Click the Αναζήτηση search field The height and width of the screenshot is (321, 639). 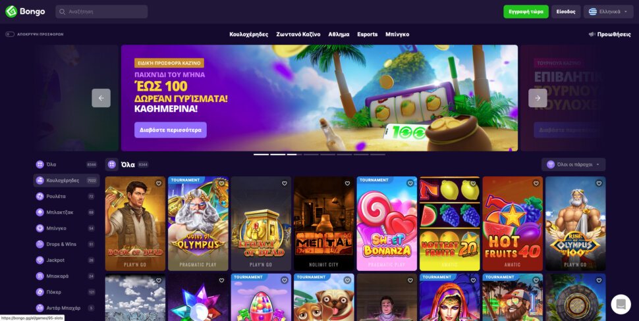(101, 12)
